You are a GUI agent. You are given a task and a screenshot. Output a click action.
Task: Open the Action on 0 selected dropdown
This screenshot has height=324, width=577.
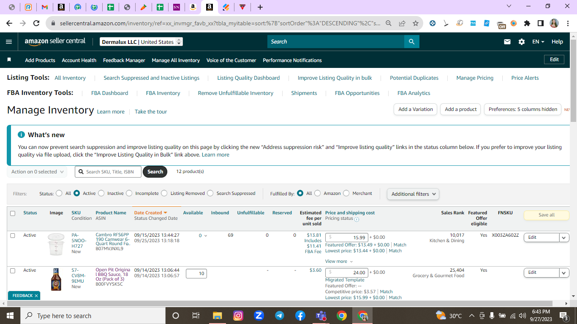pos(37,172)
